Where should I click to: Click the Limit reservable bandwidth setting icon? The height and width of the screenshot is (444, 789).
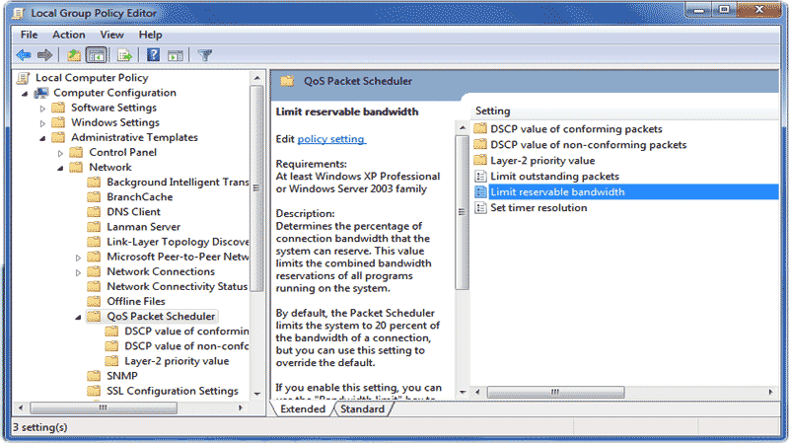(480, 191)
